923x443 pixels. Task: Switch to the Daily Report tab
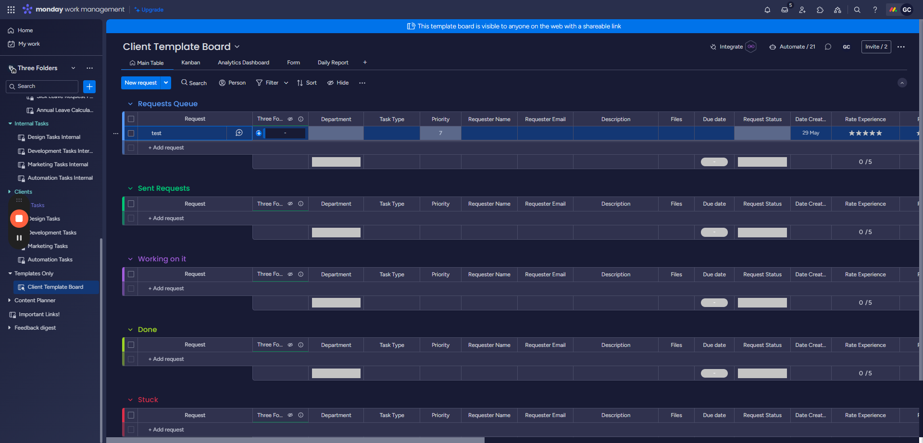[333, 62]
